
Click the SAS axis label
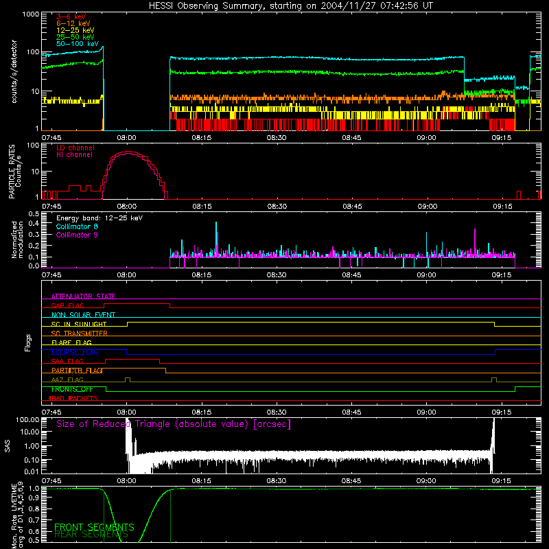7,447
